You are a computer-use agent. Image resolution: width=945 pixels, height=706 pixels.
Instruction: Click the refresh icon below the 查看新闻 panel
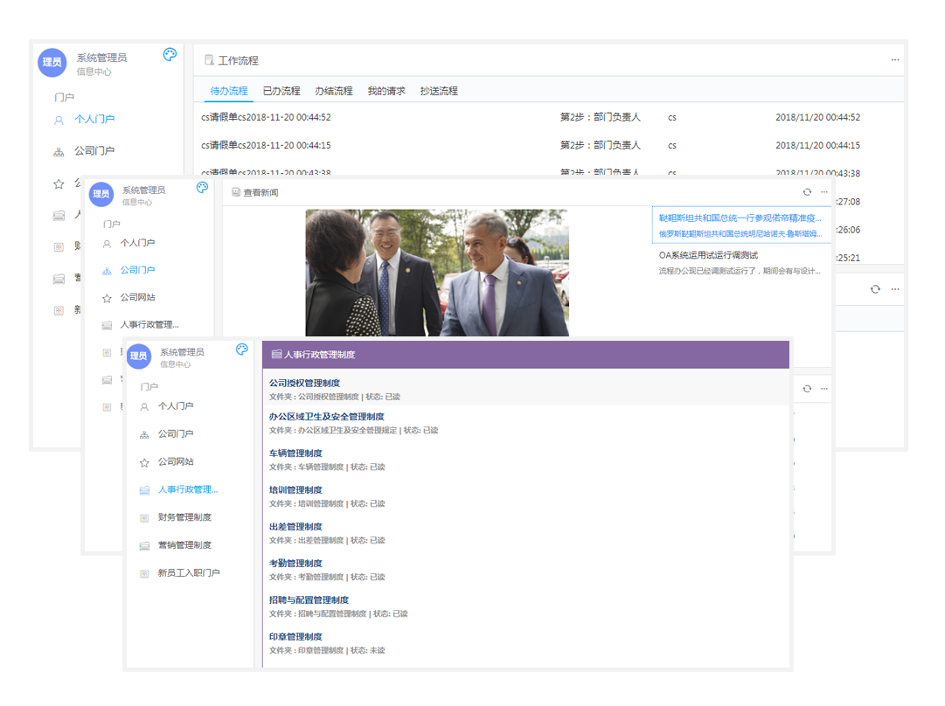tap(807, 389)
